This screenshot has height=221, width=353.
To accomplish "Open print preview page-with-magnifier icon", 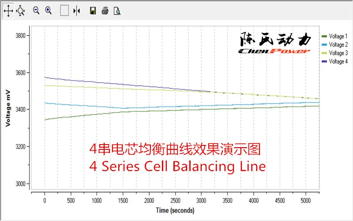I will coord(117,11).
